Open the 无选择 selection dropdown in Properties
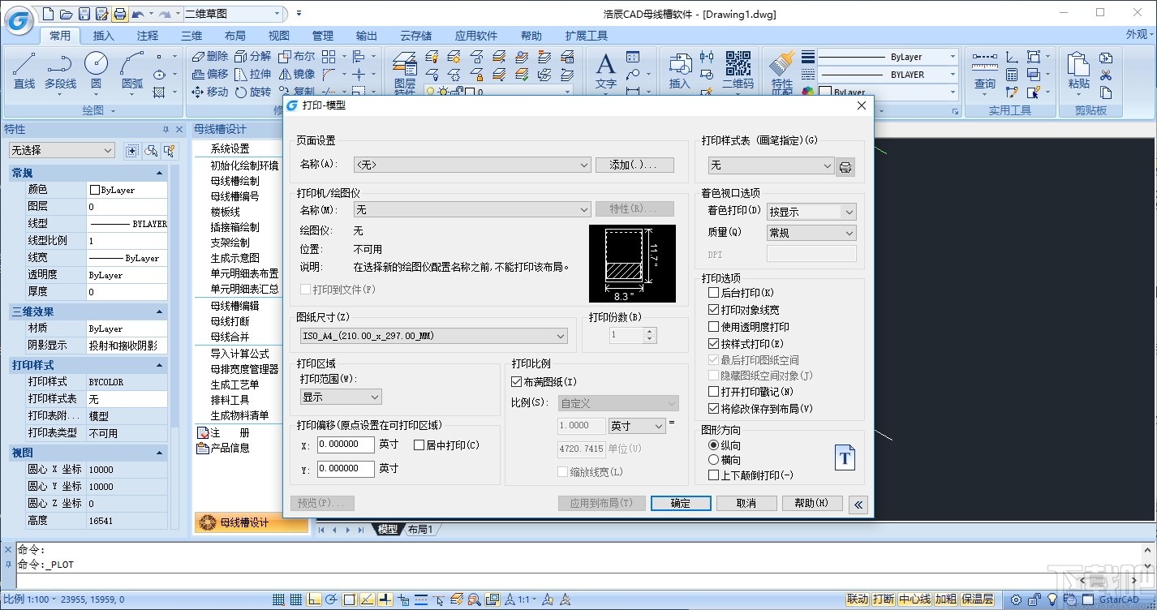 coord(62,150)
